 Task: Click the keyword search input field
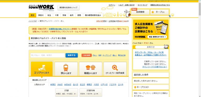(x=48, y=55)
